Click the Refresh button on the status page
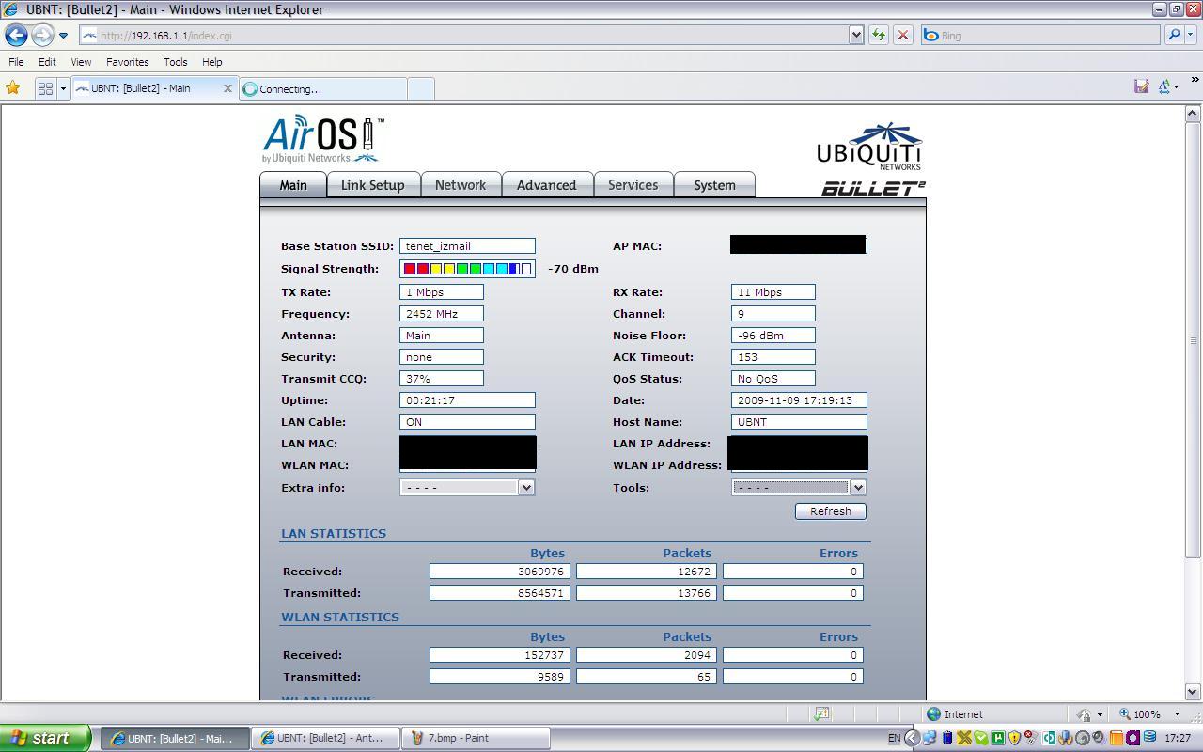The width and height of the screenshot is (1203, 752). point(831,511)
